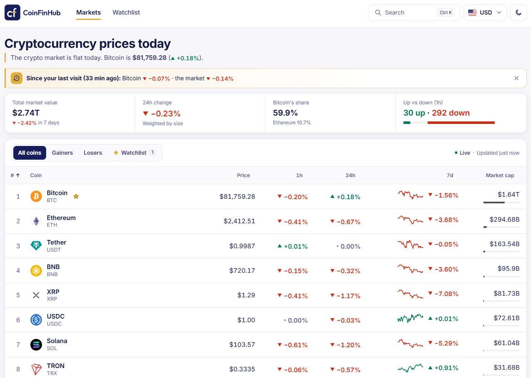This screenshot has width=531, height=378.
Task: Sort table by Coin column header
Action: [36, 175]
